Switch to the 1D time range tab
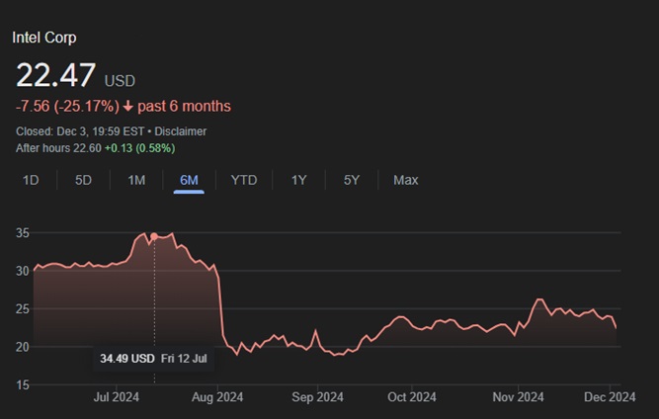The height and width of the screenshot is (419, 659). (31, 180)
